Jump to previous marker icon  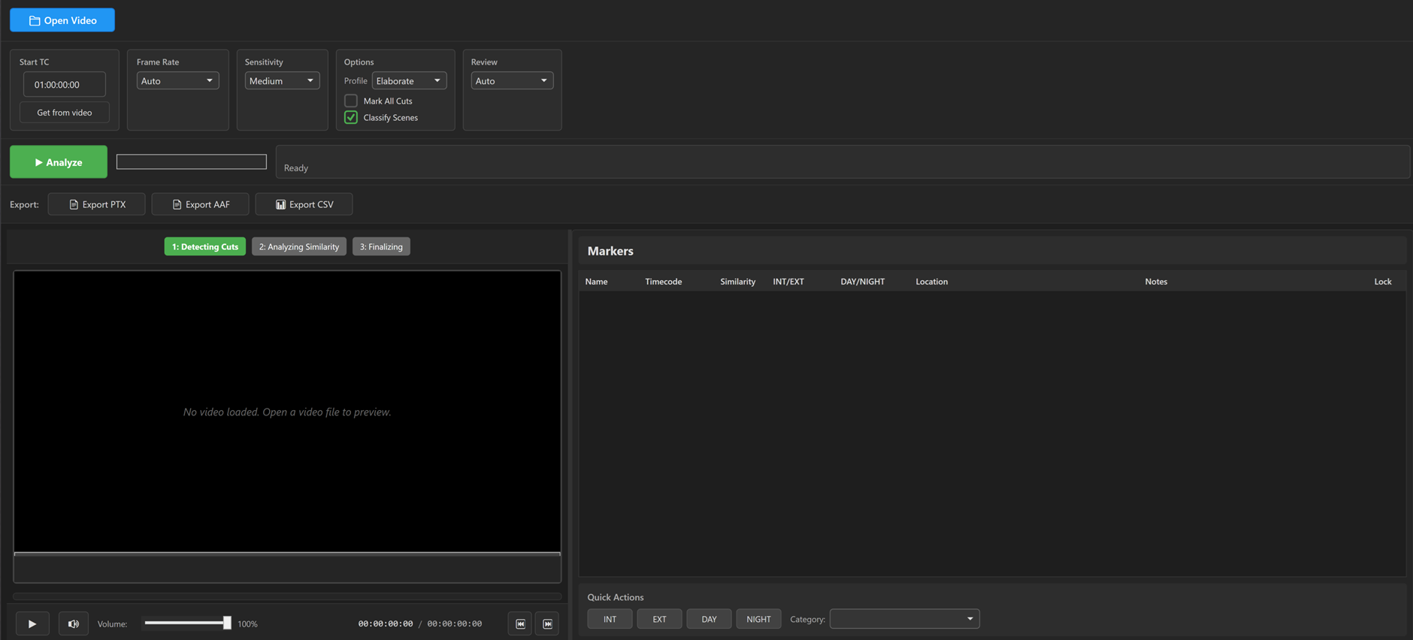pyautogui.click(x=520, y=623)
